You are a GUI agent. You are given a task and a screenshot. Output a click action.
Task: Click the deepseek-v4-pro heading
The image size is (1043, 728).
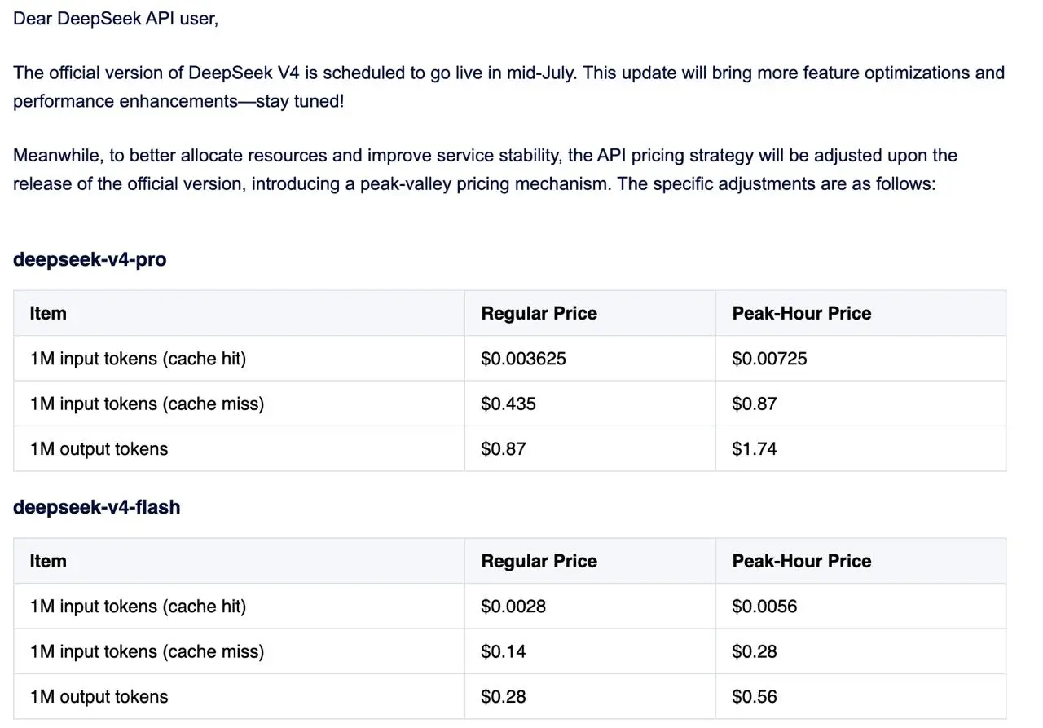pos(90,260)
